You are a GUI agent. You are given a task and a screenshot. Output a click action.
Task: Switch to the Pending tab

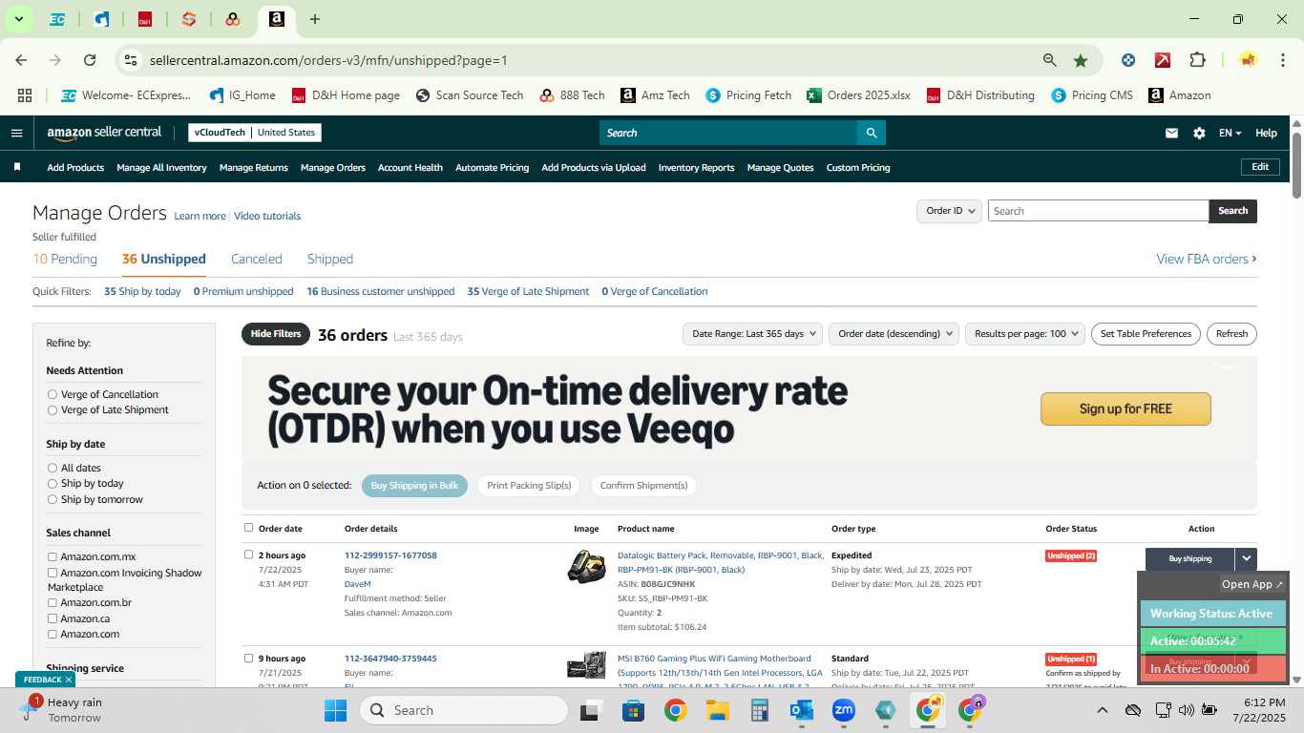pyautogui.click(x=65, y=259)
